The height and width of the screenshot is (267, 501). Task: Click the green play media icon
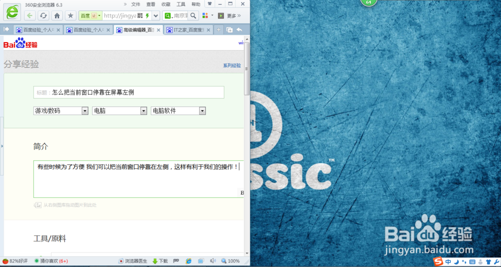pos(221,15)
